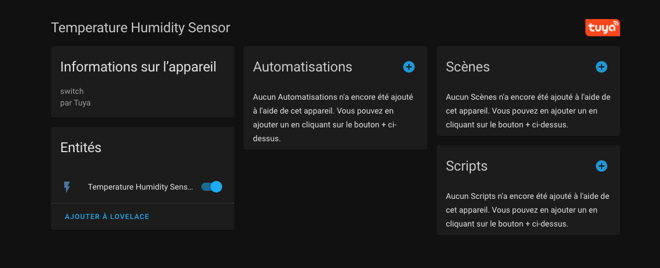Viewport: 660px width, 268px height.
Task: Click 'par Tuya' manufacturer text
Action: [75, 103]
